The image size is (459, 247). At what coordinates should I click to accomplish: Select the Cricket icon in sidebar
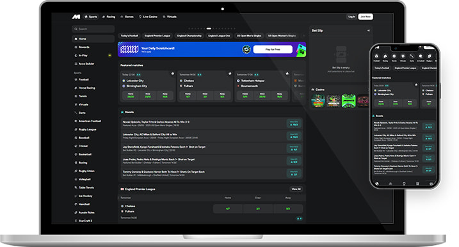(x=76, y=146)
